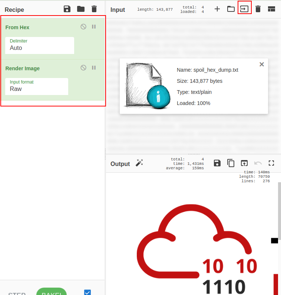Disable the From Hex operation

click(83, 27)
